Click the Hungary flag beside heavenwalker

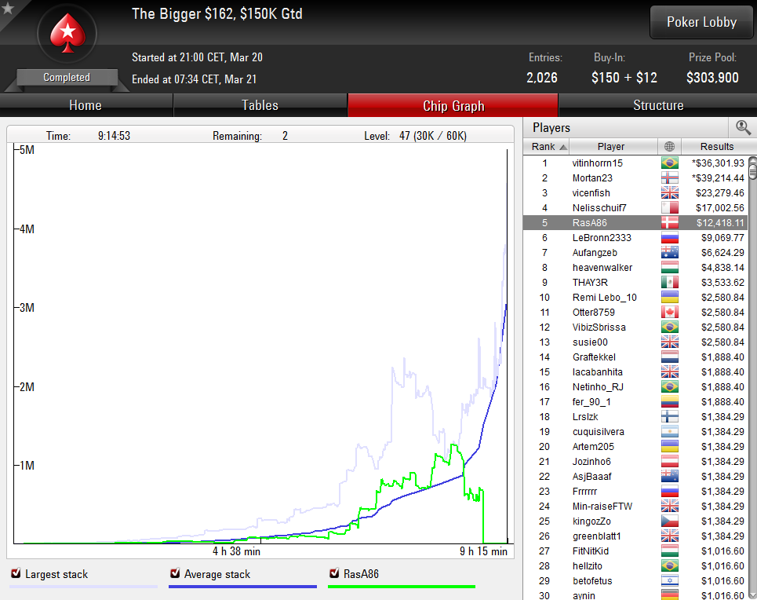670,267
